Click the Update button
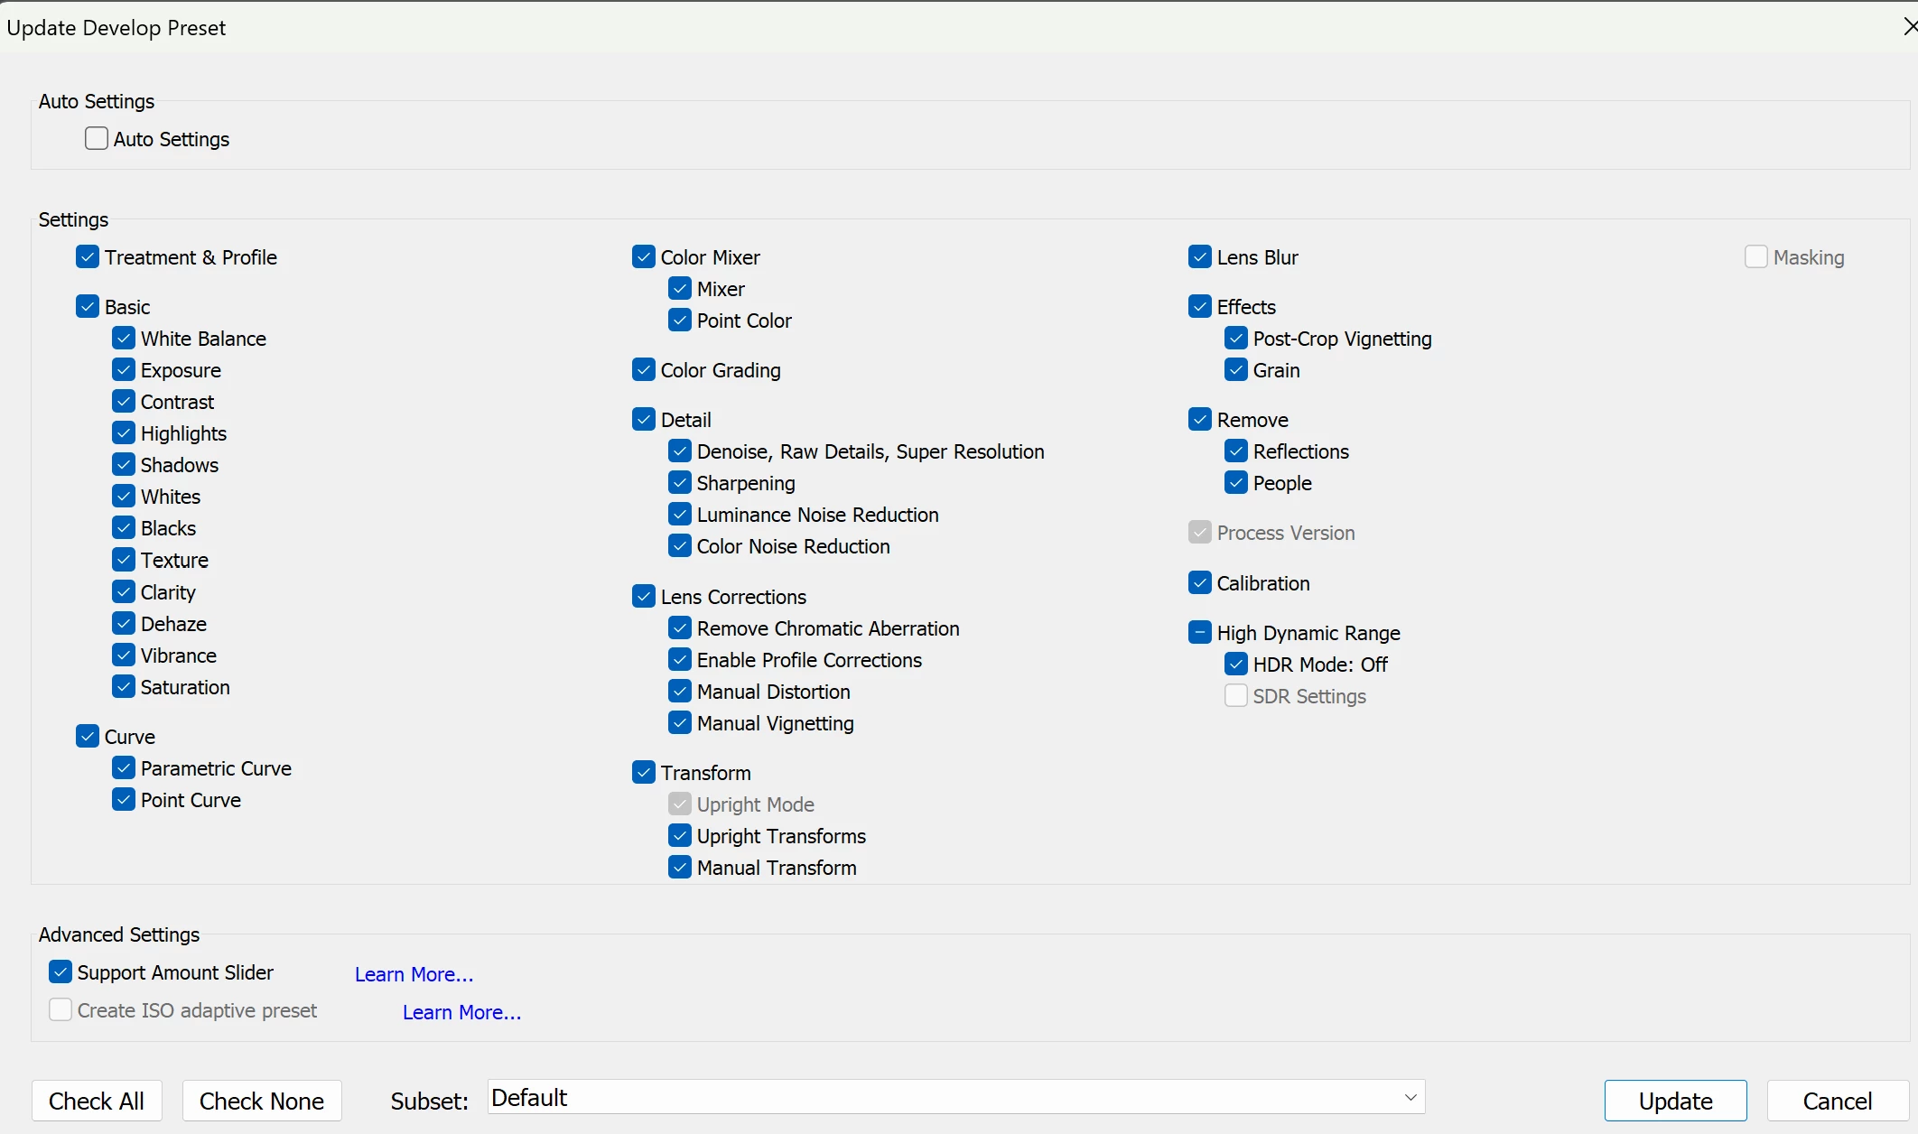 tap(1675, 1101)
